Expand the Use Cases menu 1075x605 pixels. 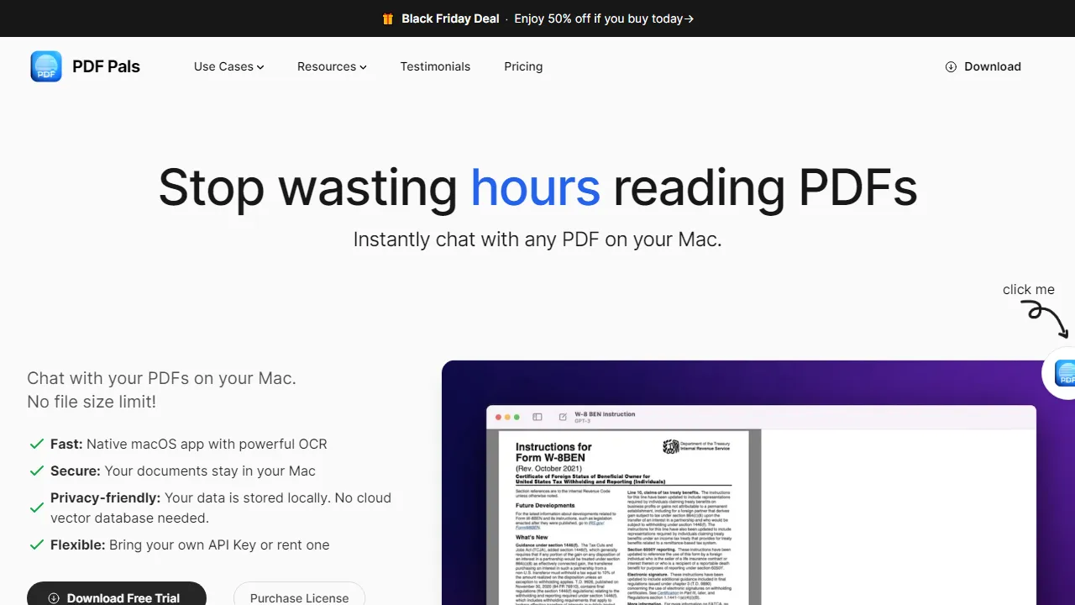coord(228,66)
